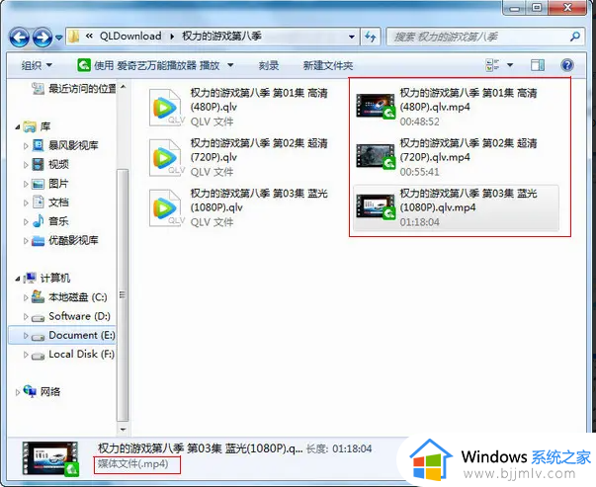
Task: Open 暴风影视库 library
Action: pos(73,145)
